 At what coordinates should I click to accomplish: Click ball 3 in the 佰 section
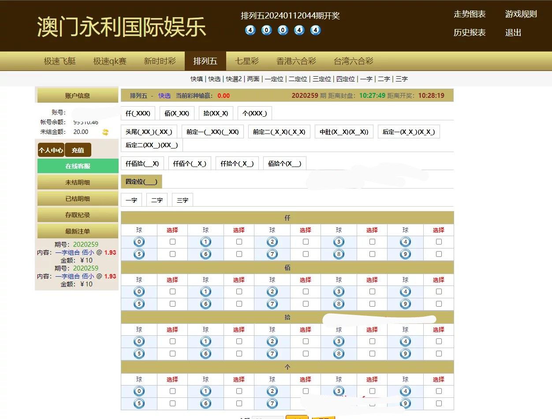coord(339,292)
